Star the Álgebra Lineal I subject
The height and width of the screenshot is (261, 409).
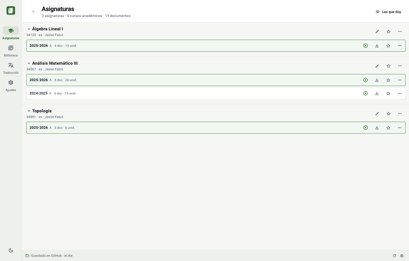389,31
